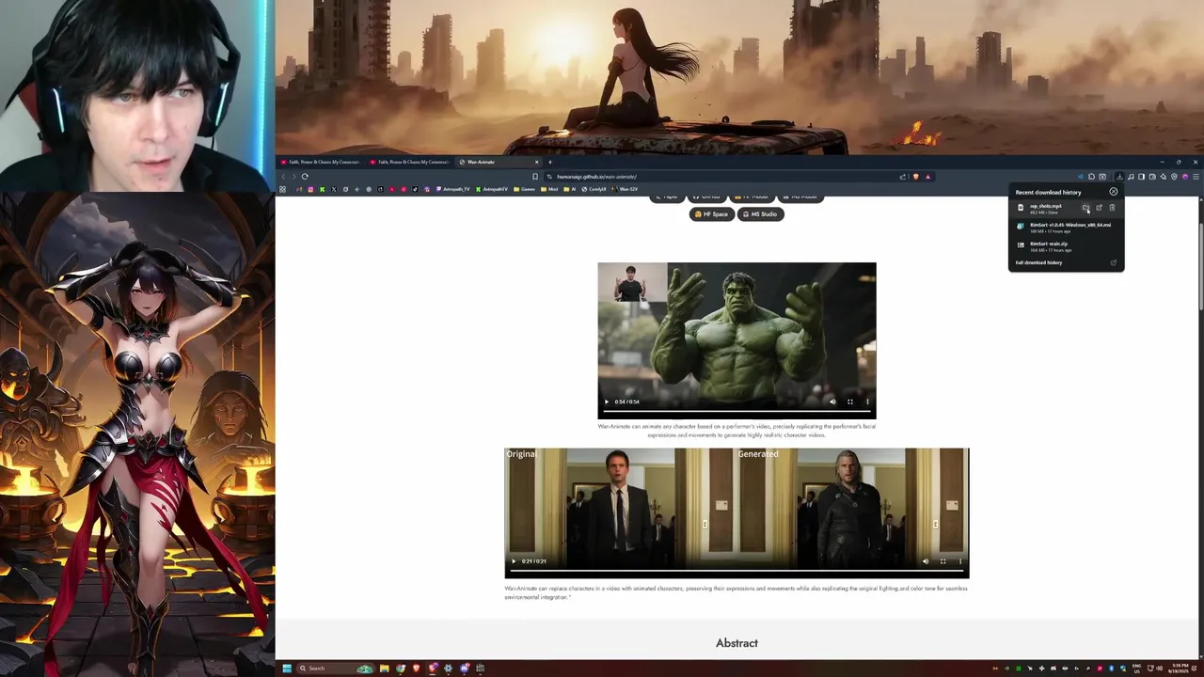Image resolution: width=1204 pixels, height=677 pixels.
Task: Switch to the second Faith, Power & Chaos tab
Action: tap(410, 162)
